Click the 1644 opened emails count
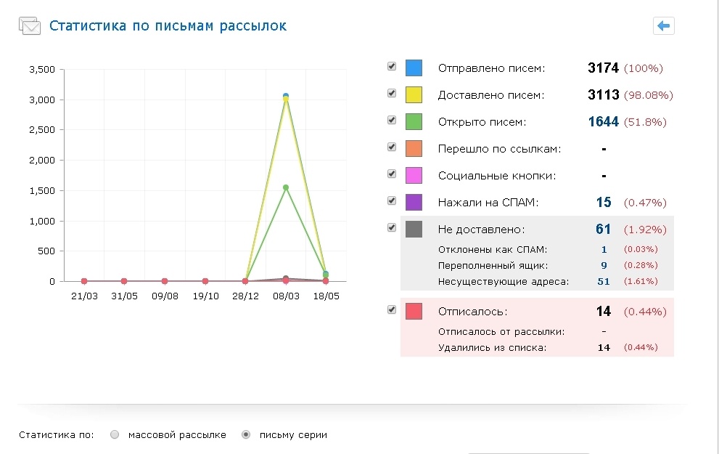Image resolution: width=719 pixels, height=454 pixels. (x=603, y=122)
